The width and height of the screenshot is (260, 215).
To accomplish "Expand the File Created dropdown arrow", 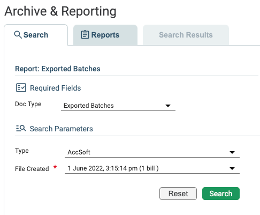I will 232,168.
